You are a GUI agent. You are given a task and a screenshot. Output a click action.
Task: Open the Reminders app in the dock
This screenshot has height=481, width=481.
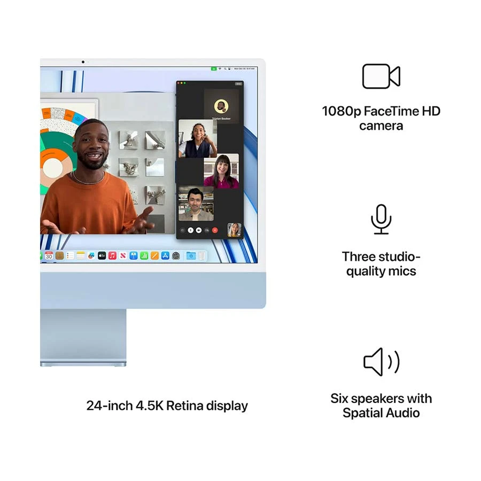coord(70,255)
